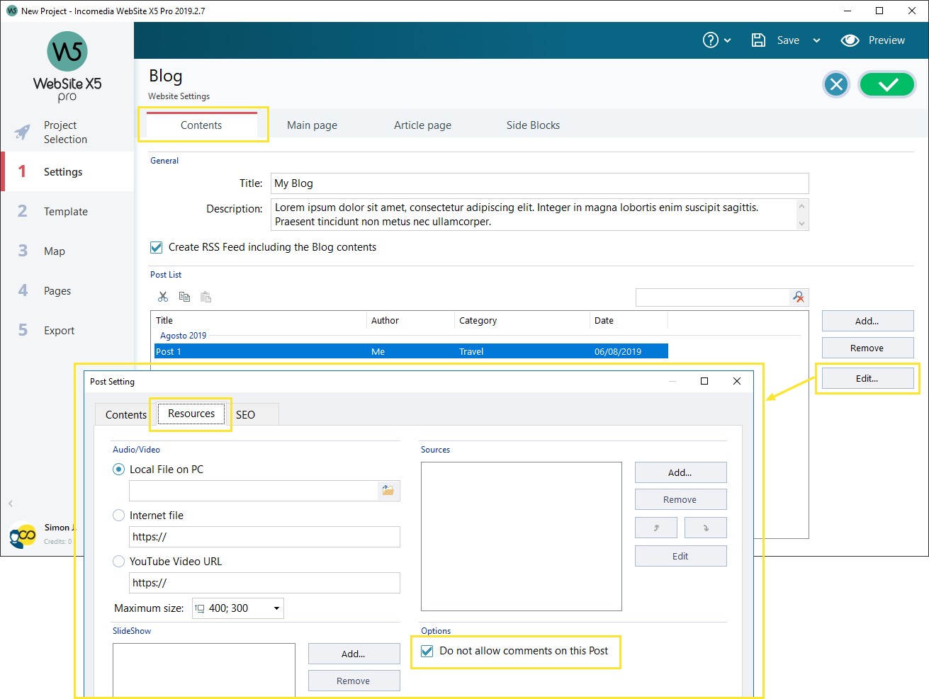Open the Save options dropdown arrow

(x=816, y=40)
